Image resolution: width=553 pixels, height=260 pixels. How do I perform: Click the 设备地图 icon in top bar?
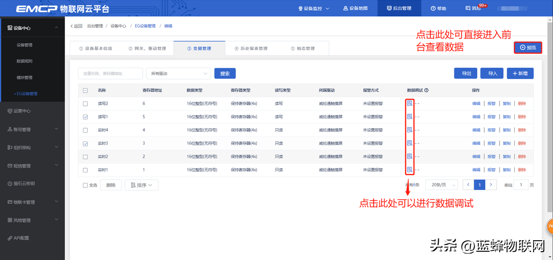(x=346, y=8)
